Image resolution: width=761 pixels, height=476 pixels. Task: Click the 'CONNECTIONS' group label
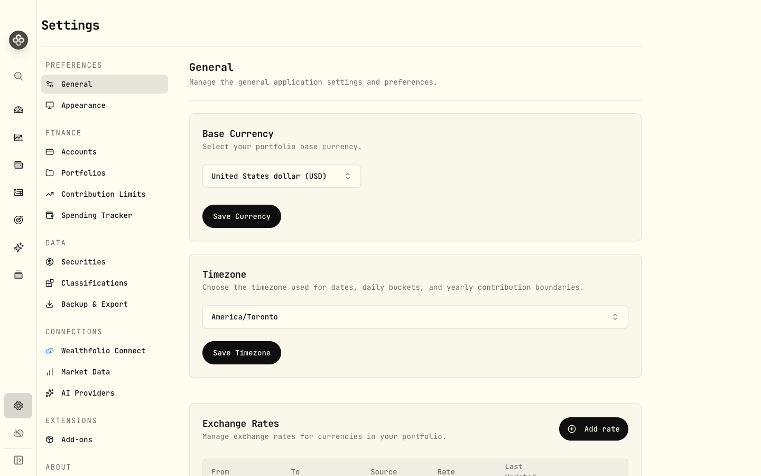[74, 332]
